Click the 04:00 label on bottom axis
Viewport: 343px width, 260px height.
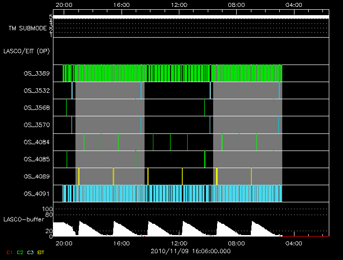click(294, 243)
